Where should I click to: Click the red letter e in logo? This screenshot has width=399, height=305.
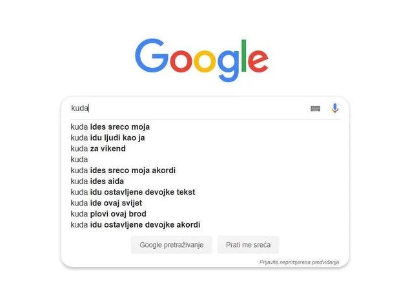[257, 60]
